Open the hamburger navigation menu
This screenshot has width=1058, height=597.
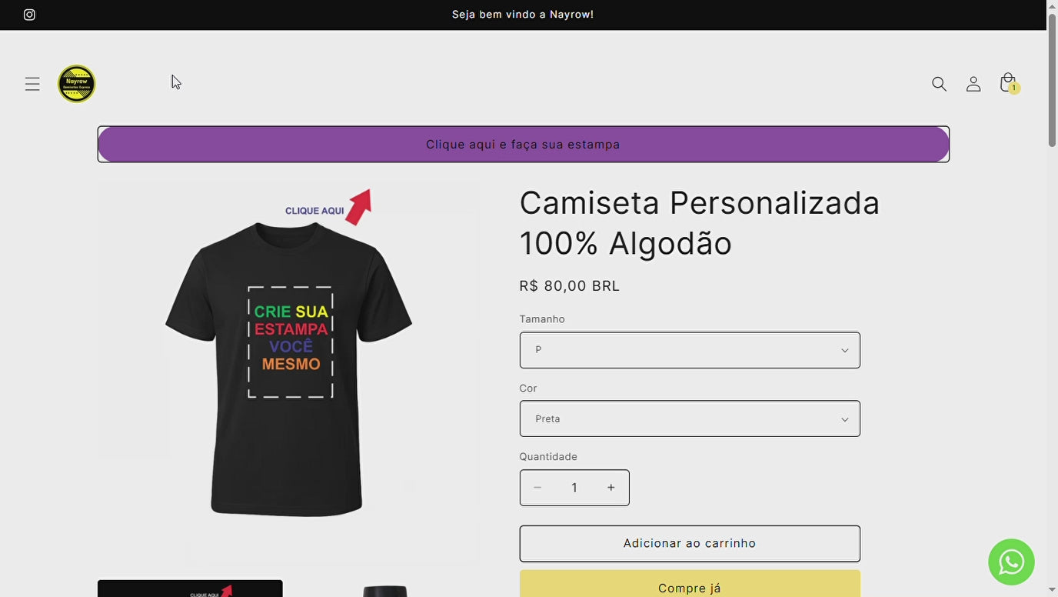pyautogui.click(x=32, y=84)
